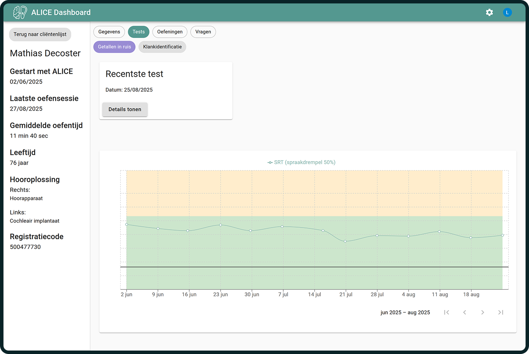Screen dimensions: 529x354
Task: Click Terug naar cliëntenlijst button
Action: click(40, 34)
